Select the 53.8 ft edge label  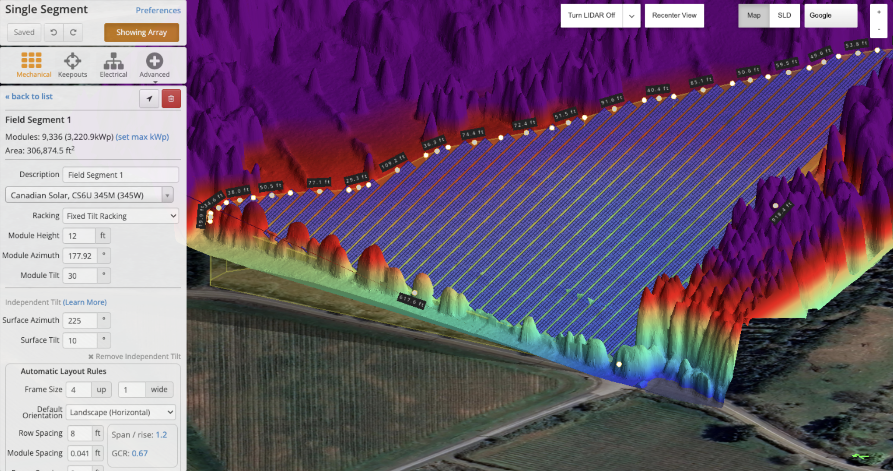[x=856, y=44]
